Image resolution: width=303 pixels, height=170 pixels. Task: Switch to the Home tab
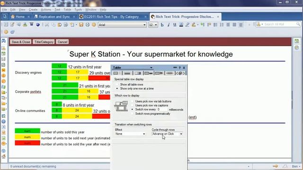click(20, 17)
